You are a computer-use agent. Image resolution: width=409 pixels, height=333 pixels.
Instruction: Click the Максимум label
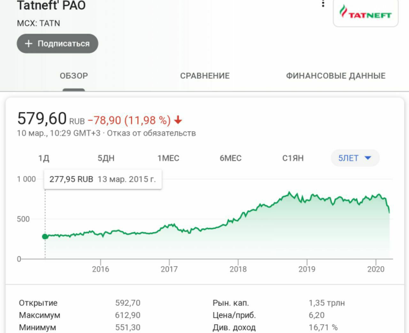point(40,315)
